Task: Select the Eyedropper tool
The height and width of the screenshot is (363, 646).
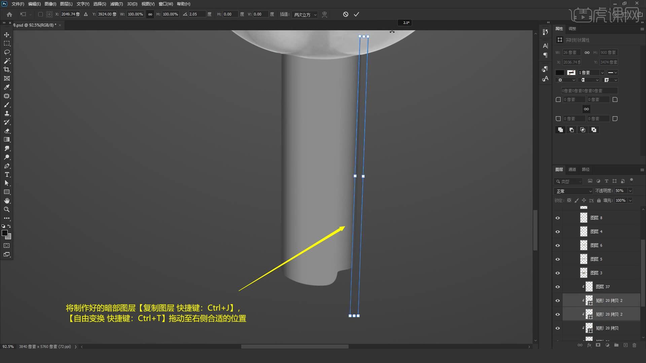Action: [x=7, y=87]
